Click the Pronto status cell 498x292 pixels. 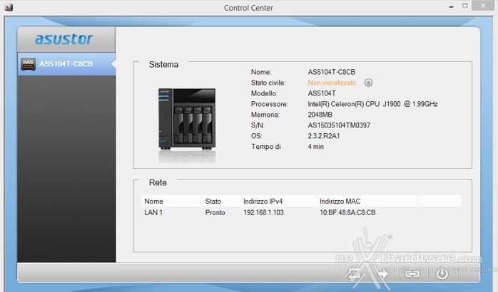(215, 212)
